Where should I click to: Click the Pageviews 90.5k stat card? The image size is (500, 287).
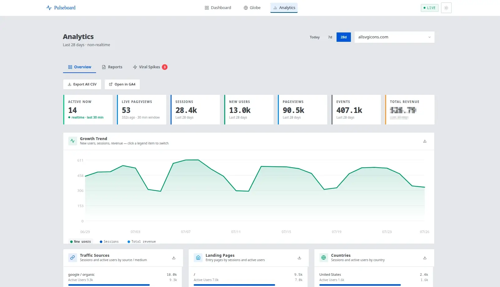coord(303,109)
